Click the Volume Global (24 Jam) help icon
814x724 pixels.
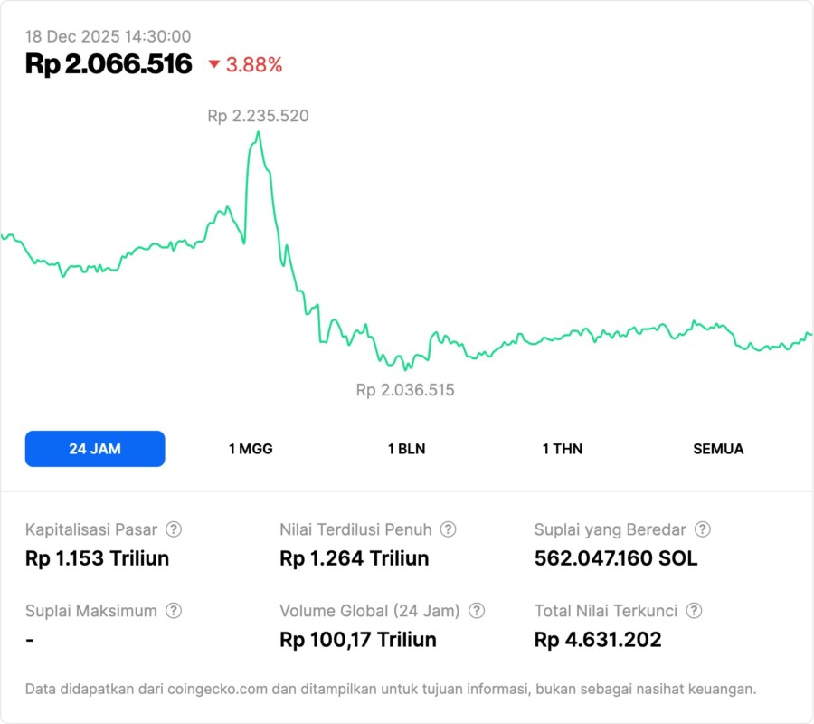coord(477,611)
